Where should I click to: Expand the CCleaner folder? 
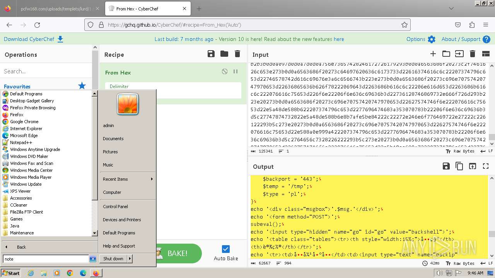(x=19, y=205)
